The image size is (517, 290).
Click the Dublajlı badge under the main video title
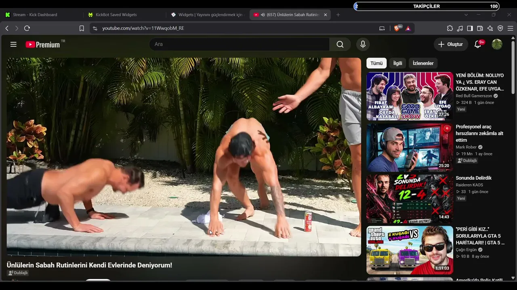(x=18, y=273)
